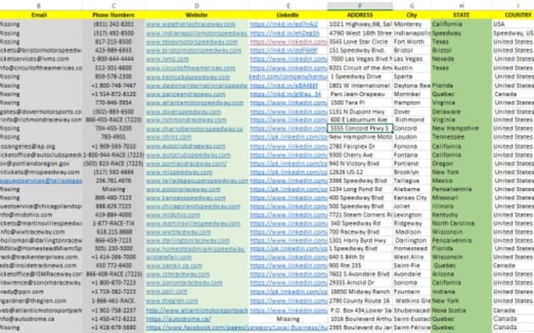Open the www.texasmotorspeedway.com link
This screenshot has height=333, width=534.
point(192,42)
